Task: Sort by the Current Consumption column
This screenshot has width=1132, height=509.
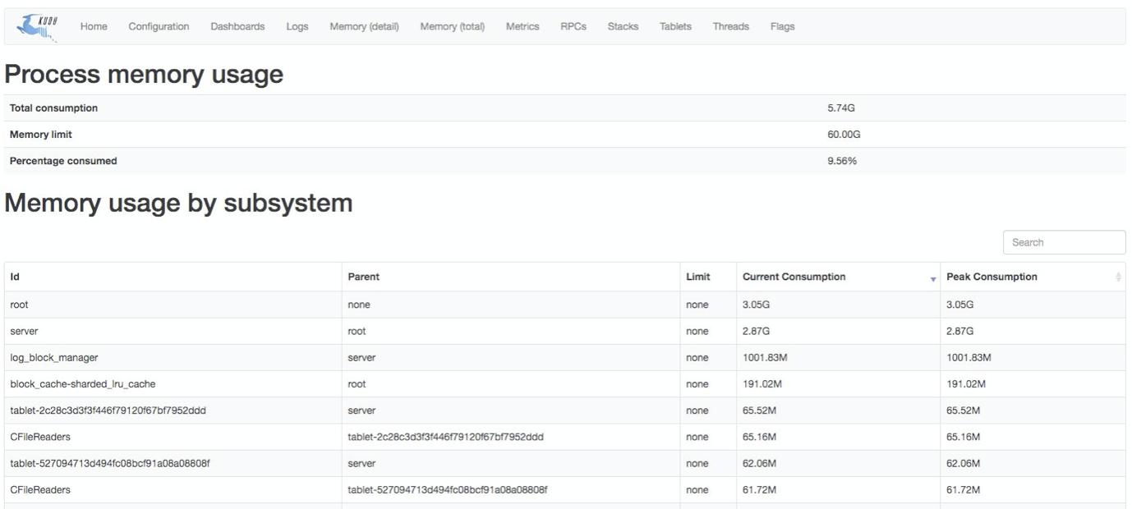Action: 838,277
